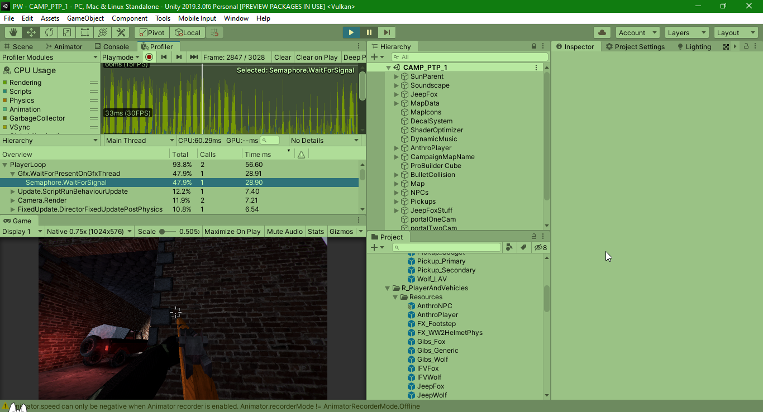Open the Account dropdown
Viewport: 763px width, 412px height.
point(638,32)
